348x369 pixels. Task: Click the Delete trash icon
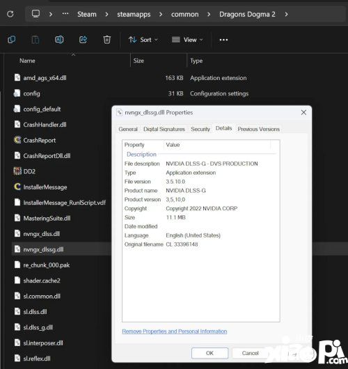coord(107,40)
